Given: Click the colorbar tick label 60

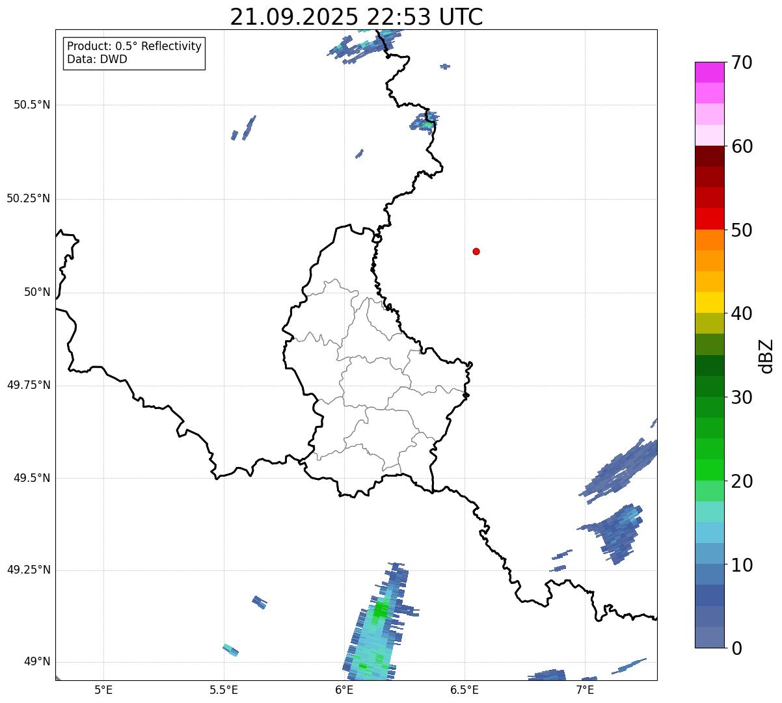Looking at the screenshot, I should coord(742,146).
